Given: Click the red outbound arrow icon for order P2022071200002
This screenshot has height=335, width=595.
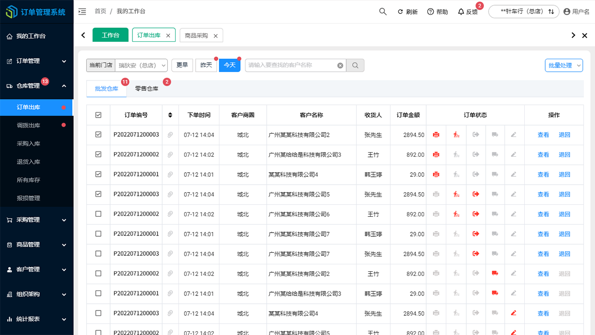Looking at the screenshot, I should tap(476, 214).
